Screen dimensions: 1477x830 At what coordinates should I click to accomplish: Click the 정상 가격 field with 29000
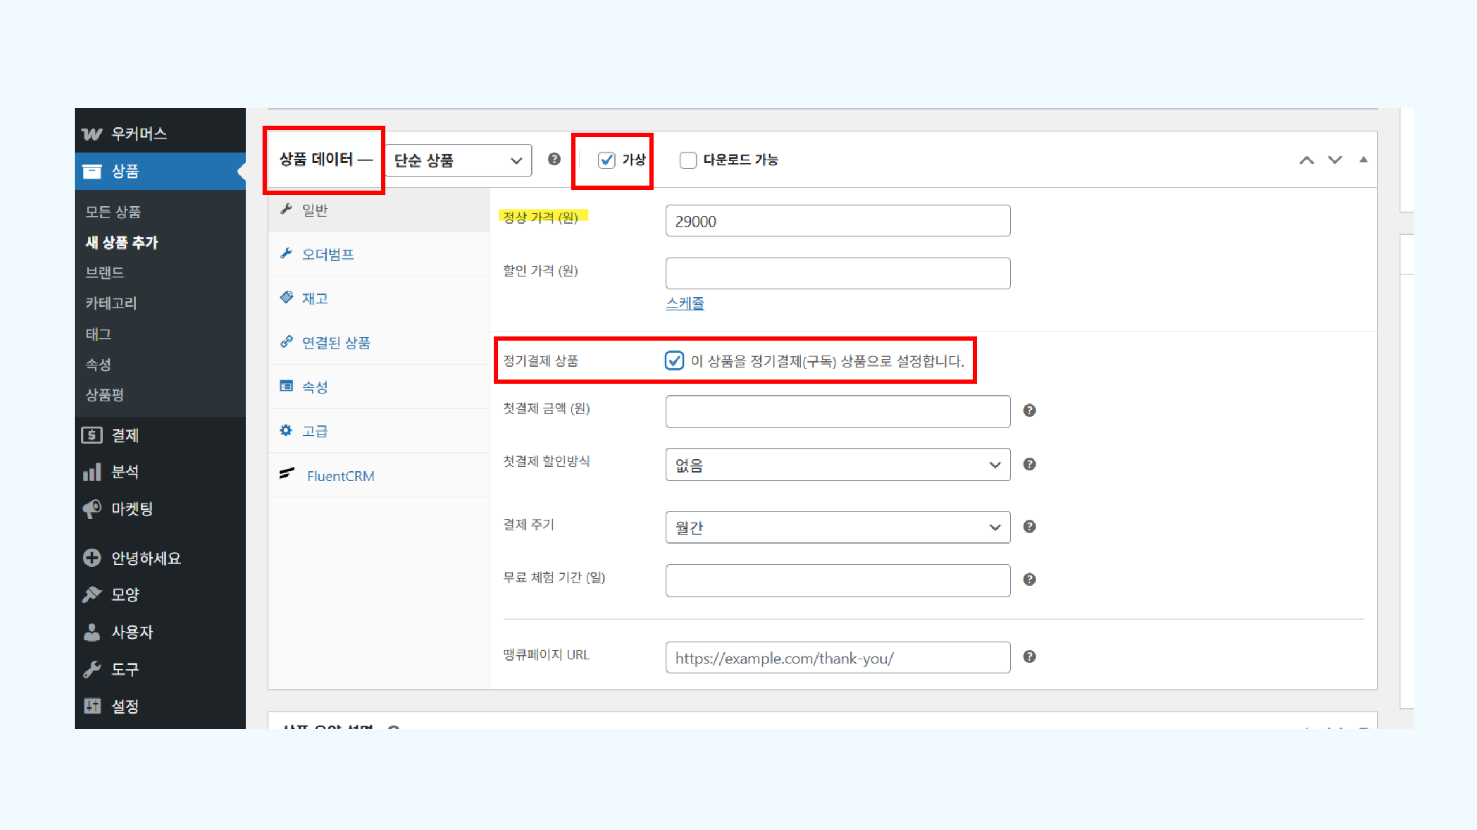click(x=838, y=221)
